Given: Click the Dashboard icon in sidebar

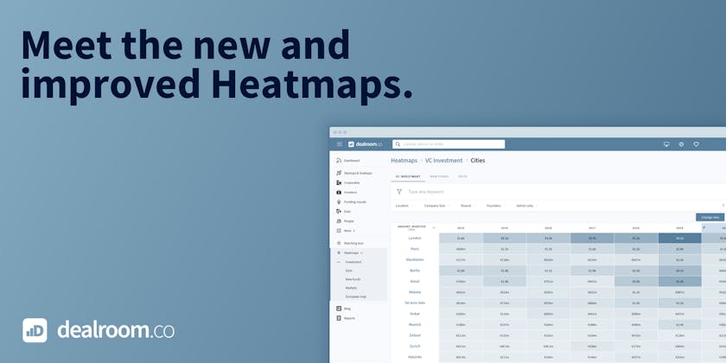Looking at the screenshot, I should pyautogui.click(x=338, y=161).
